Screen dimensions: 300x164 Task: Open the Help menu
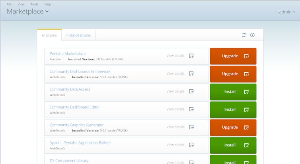pos(48,4)
